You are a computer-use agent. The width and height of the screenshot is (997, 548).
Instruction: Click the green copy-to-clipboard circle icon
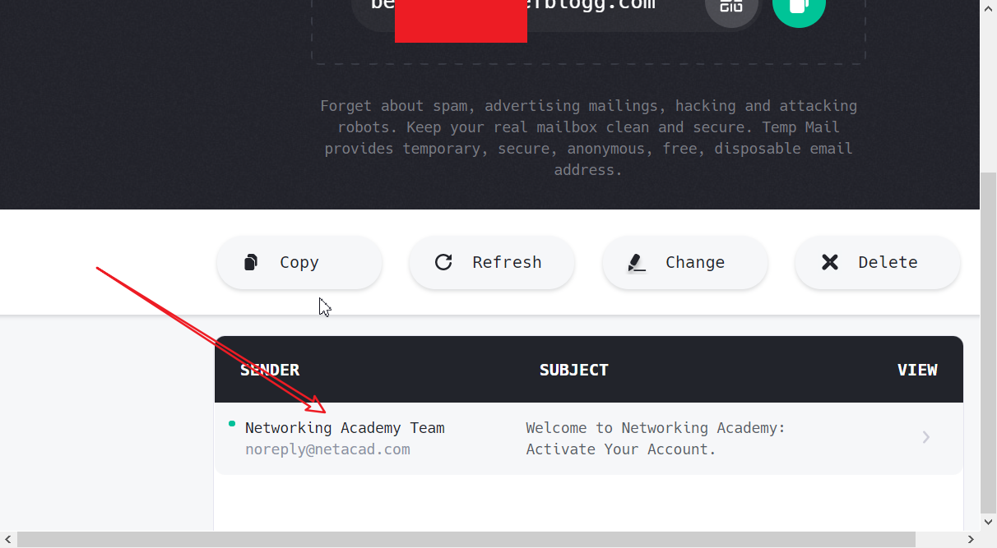(x=799, y=7)
